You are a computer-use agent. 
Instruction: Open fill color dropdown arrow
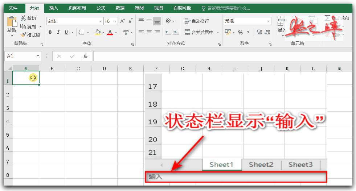pyautogui.click(x=103, y=33)
